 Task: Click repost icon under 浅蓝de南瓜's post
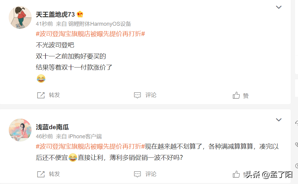click(41, 174)
